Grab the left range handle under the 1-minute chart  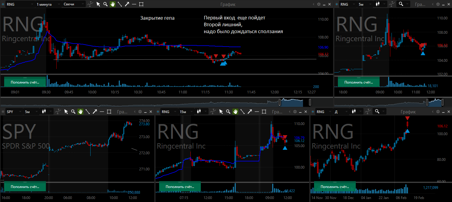tap(280, 102)
